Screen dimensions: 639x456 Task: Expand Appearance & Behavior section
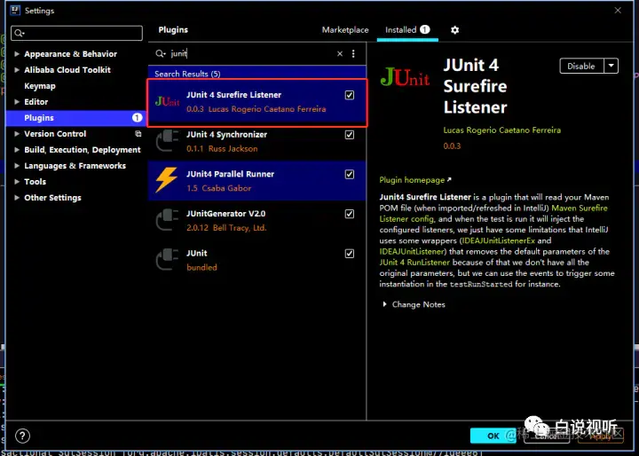click(17, 54)
